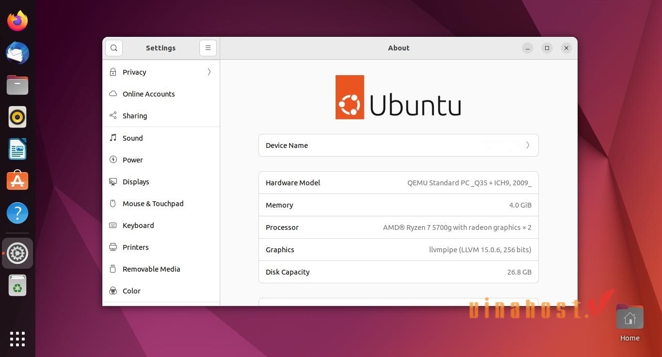Open the Home folder on the desktop

point(630,317)
